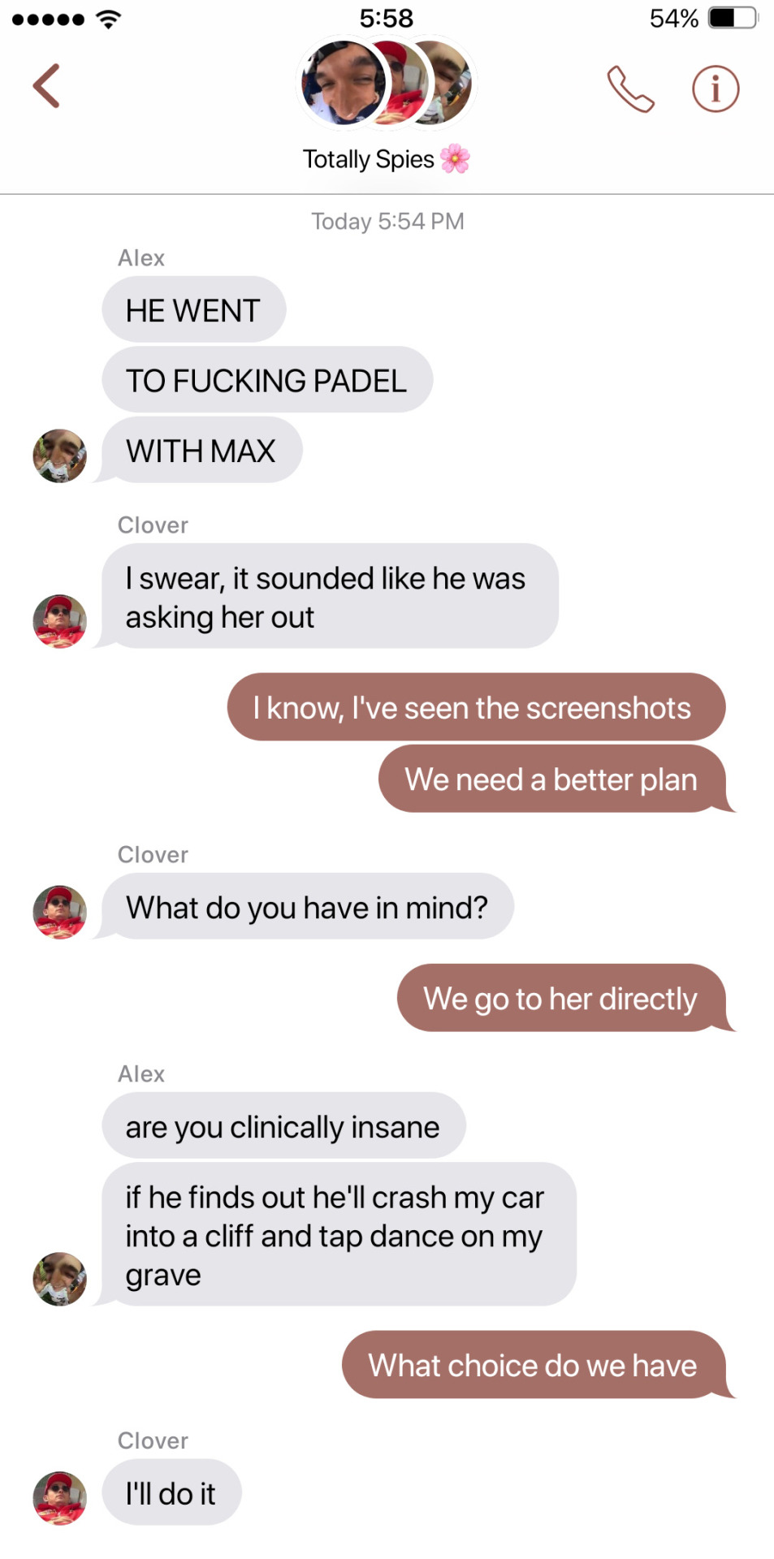
Task: Tap Clover's avatar beside I'll do it
Action: 59,1498
